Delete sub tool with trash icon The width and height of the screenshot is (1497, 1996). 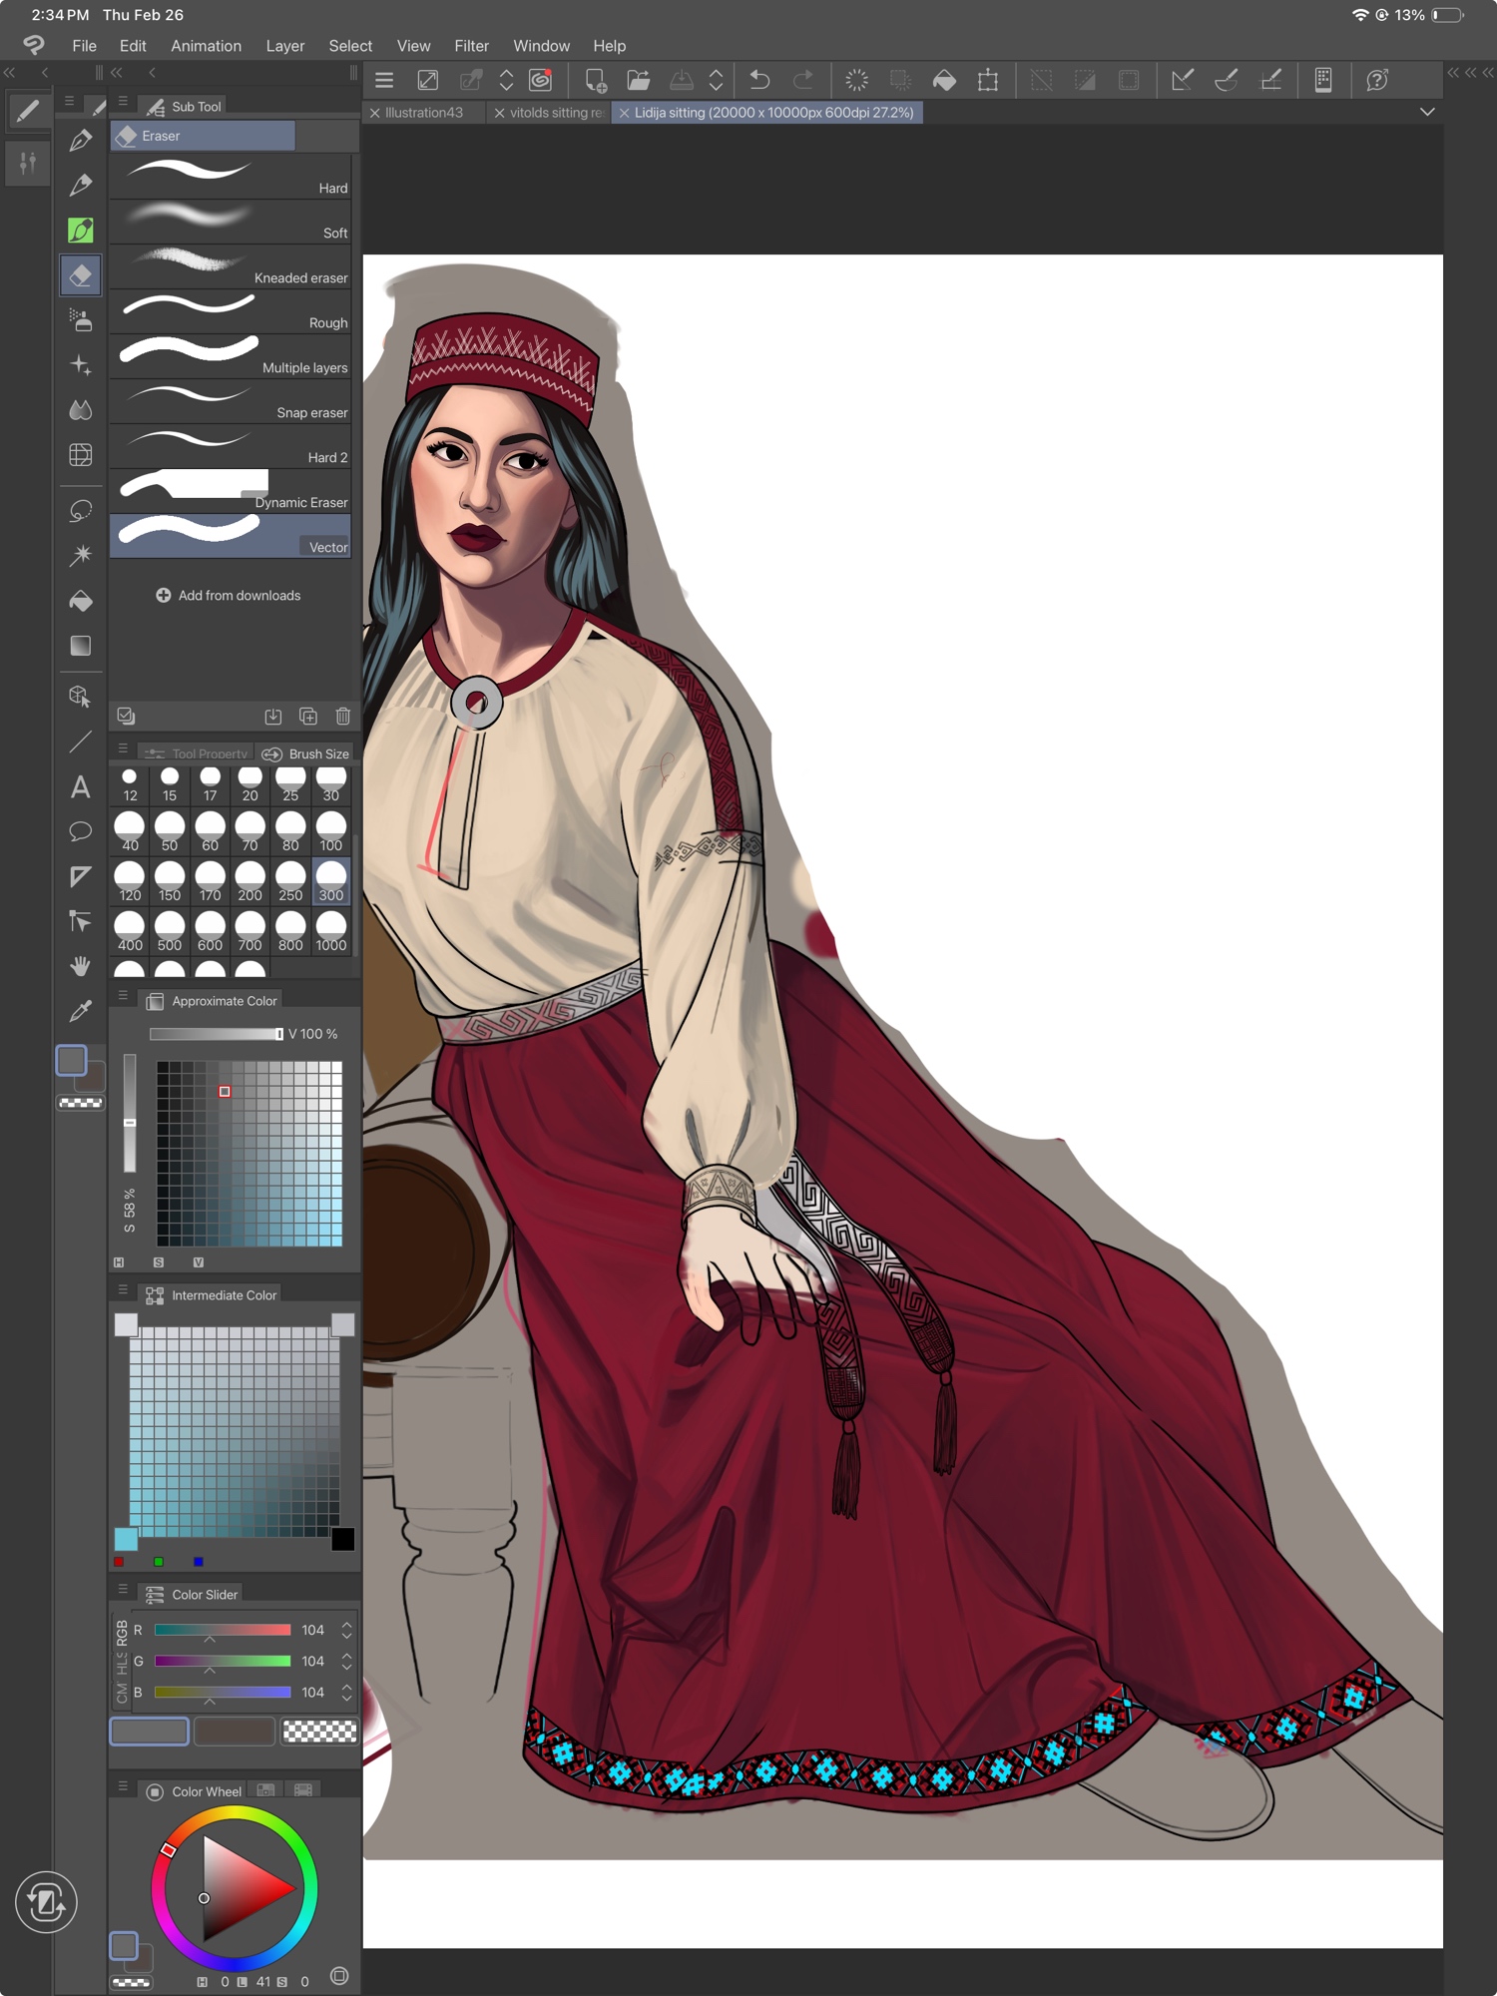point(342,716)
